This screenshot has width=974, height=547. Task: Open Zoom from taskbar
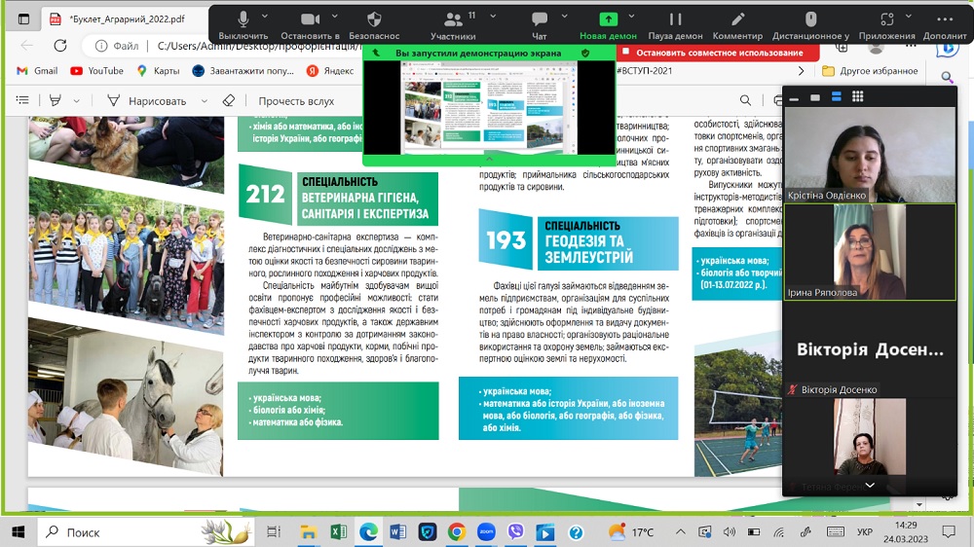486,532
